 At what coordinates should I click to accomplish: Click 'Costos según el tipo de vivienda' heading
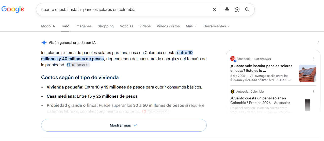(80, 77)
